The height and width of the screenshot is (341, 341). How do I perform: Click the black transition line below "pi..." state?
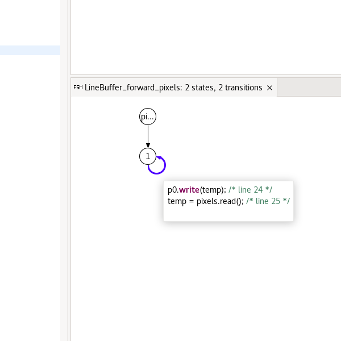148,135
